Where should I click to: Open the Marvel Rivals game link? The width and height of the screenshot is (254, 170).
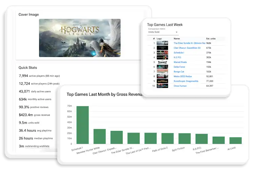pyautogui.click(x=180, y=62)
